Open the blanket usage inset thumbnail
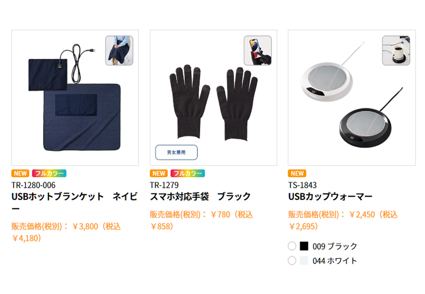Screen dimensions: 425x294 (119, 50)
